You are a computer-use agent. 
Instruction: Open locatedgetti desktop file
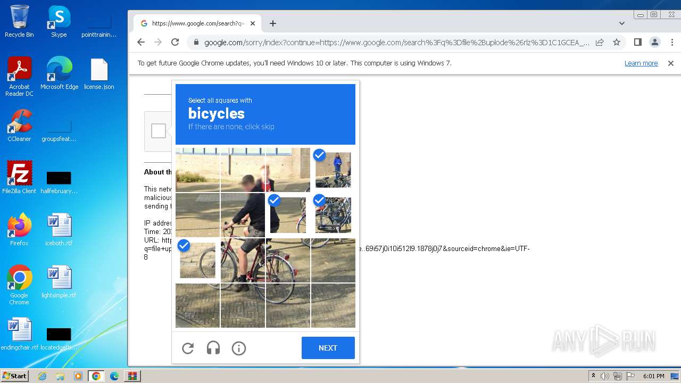tap(59, 338)
